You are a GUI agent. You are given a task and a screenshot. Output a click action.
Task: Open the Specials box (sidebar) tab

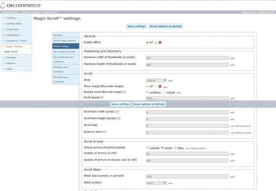[66, 69]
